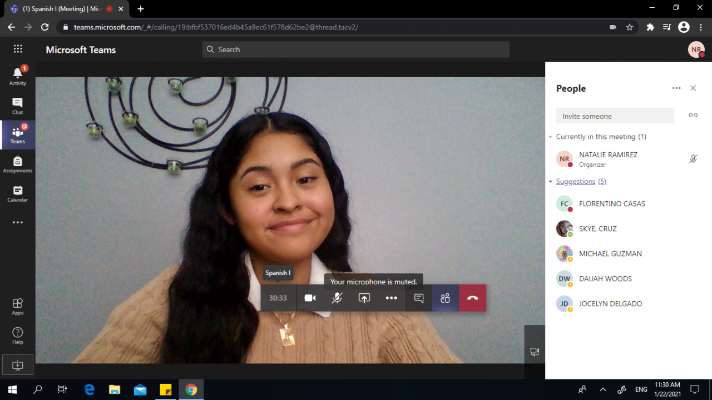Copy the meeting join link icon
712x400 pixels.
[x=693, y=116]
